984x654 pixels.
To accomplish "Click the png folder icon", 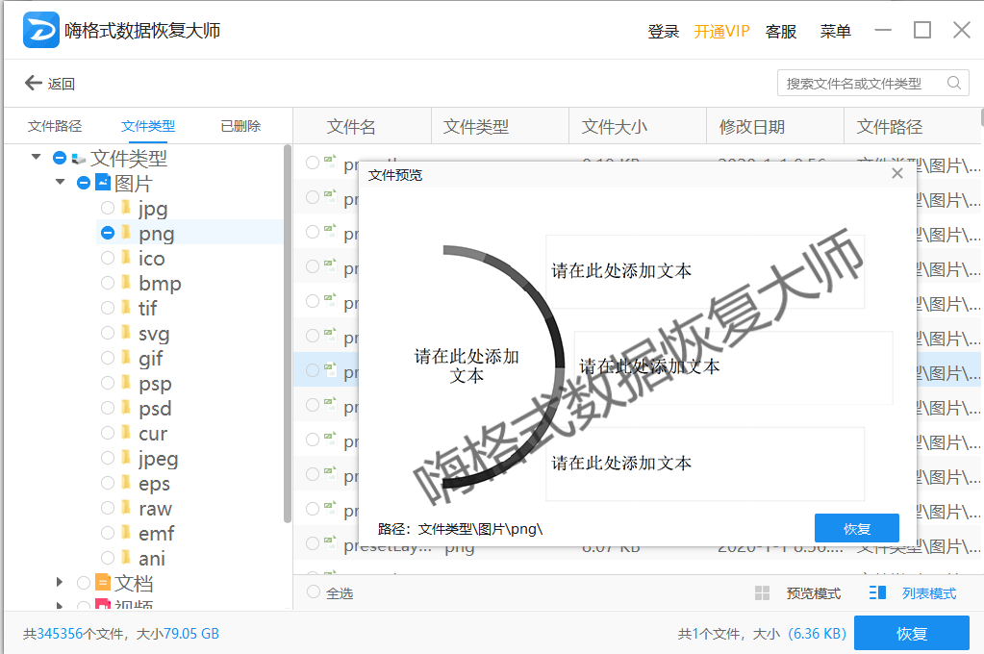I will (x=126, y=232).
